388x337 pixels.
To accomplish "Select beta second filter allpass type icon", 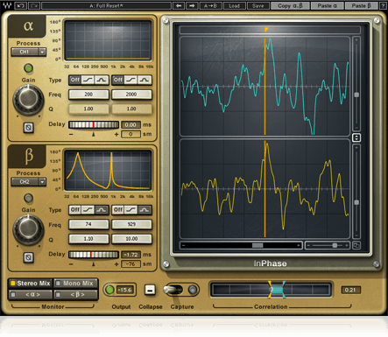I will (x=145, y=209).
